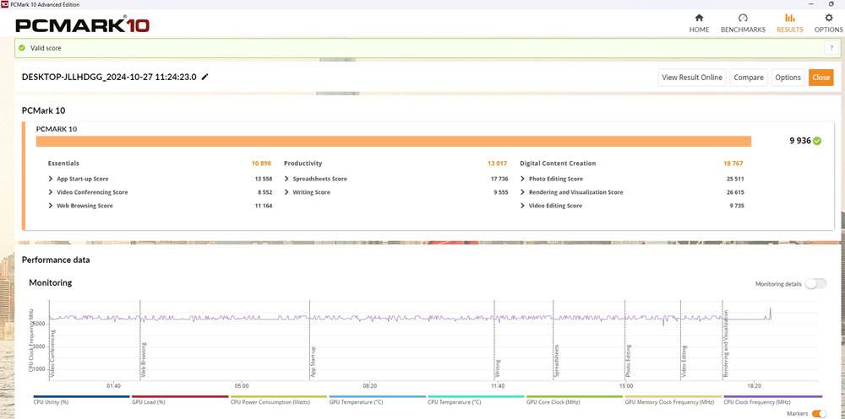Click the Essentials score 10 898
This screenshot has height=419, width=845.
click(x=261, y=163)
